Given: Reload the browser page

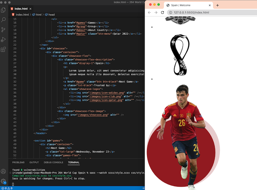Looking at the screenshot, I should click(162, 12).
